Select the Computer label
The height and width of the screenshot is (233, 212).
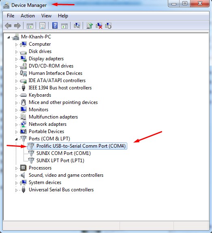coord(40,44)
